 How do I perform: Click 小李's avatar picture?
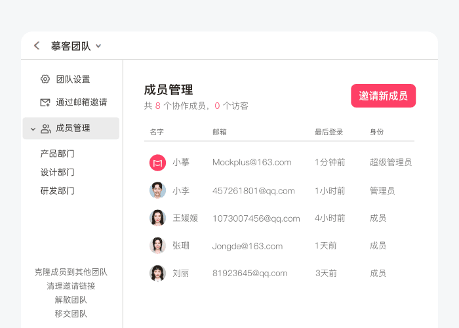[157, 190]
